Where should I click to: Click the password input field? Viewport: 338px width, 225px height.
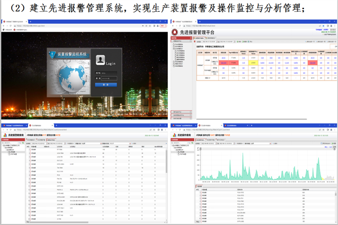tap(109, 78)
